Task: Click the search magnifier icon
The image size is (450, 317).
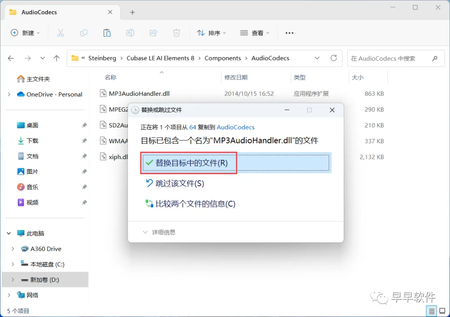Action: 435,58
